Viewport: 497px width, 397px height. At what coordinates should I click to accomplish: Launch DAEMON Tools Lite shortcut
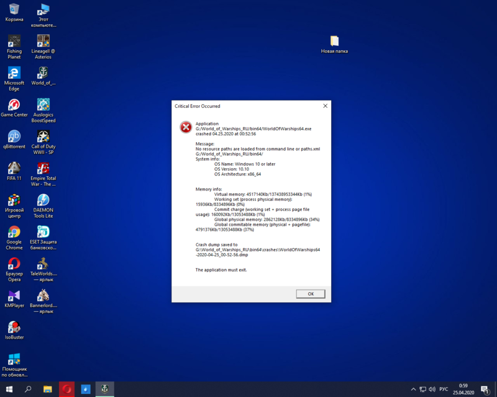[x=43, y=206]
